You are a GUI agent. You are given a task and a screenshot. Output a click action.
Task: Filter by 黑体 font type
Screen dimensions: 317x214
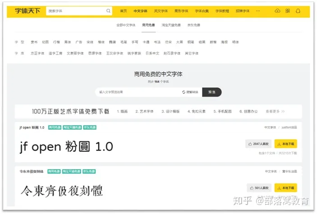click(x=68, y=42)
